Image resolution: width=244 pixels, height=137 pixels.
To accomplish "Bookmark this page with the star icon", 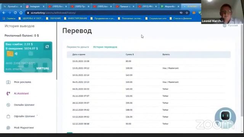I will tap(187, 13).
